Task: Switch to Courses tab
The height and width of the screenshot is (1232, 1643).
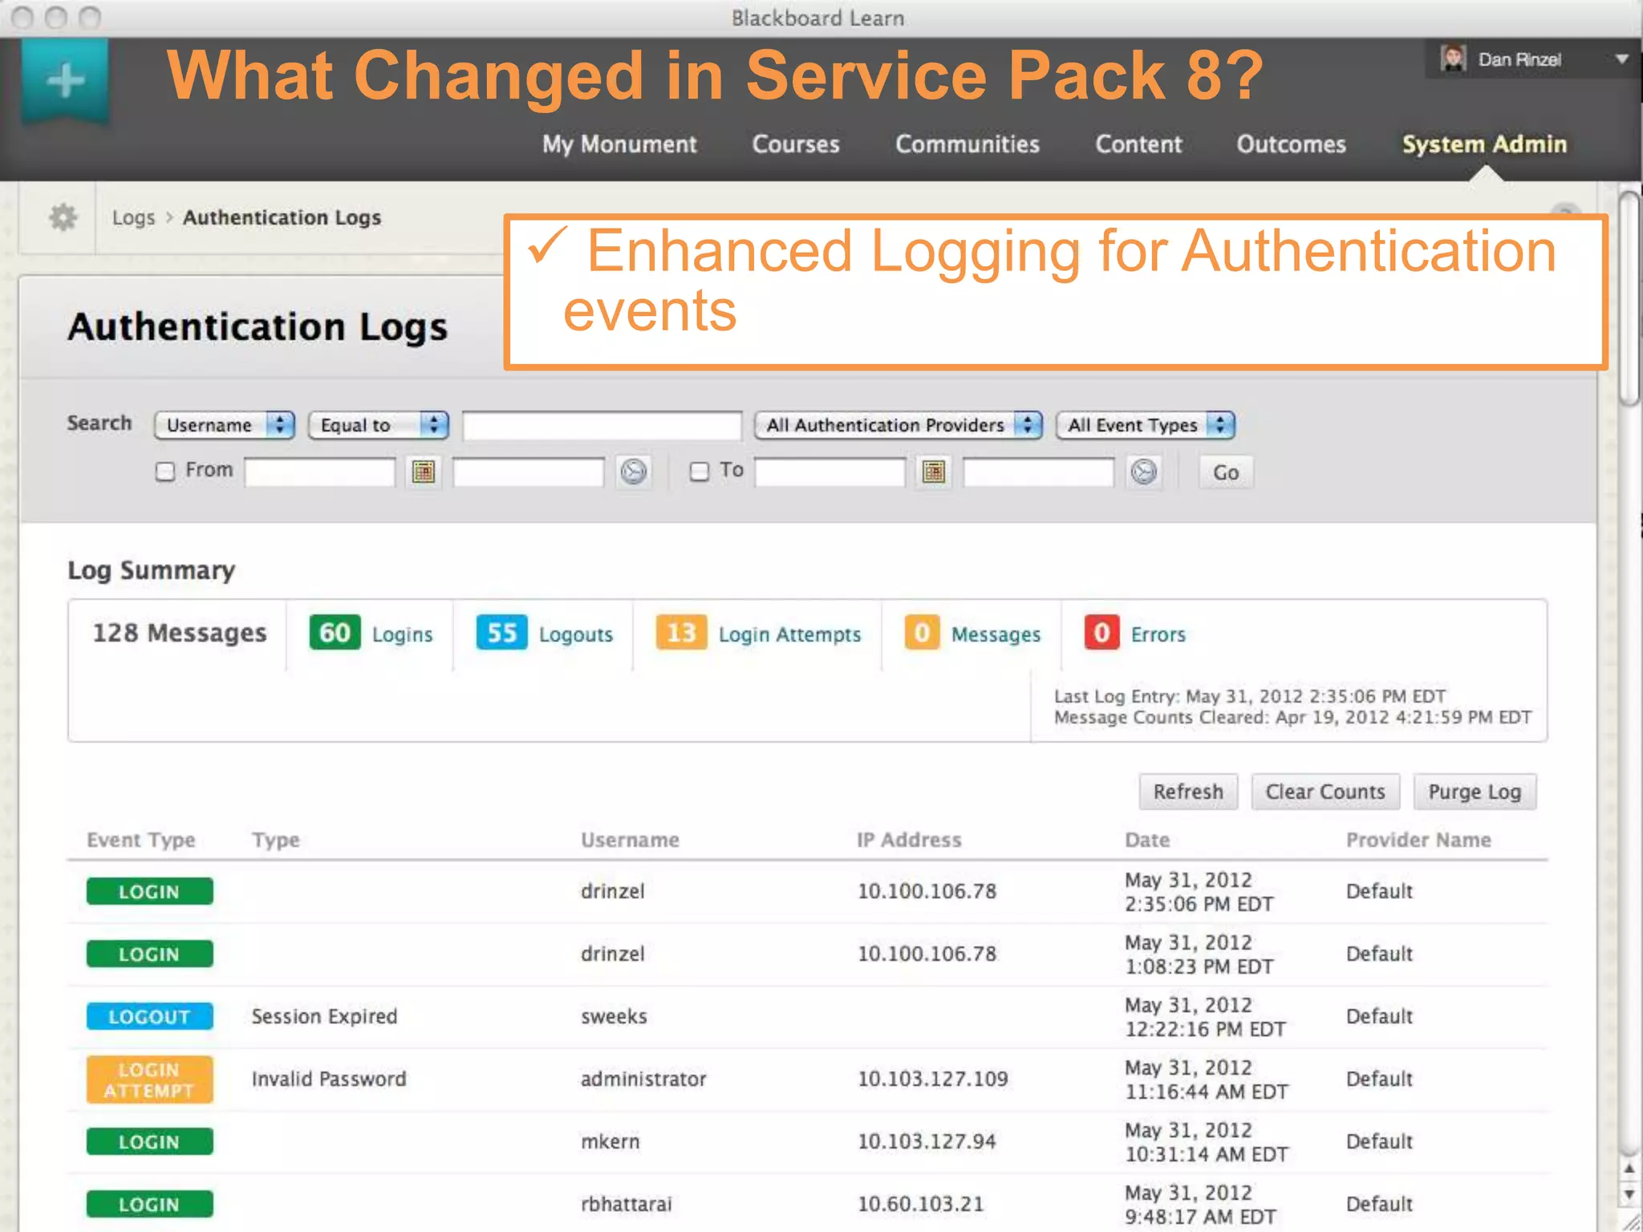Action: 796,144
